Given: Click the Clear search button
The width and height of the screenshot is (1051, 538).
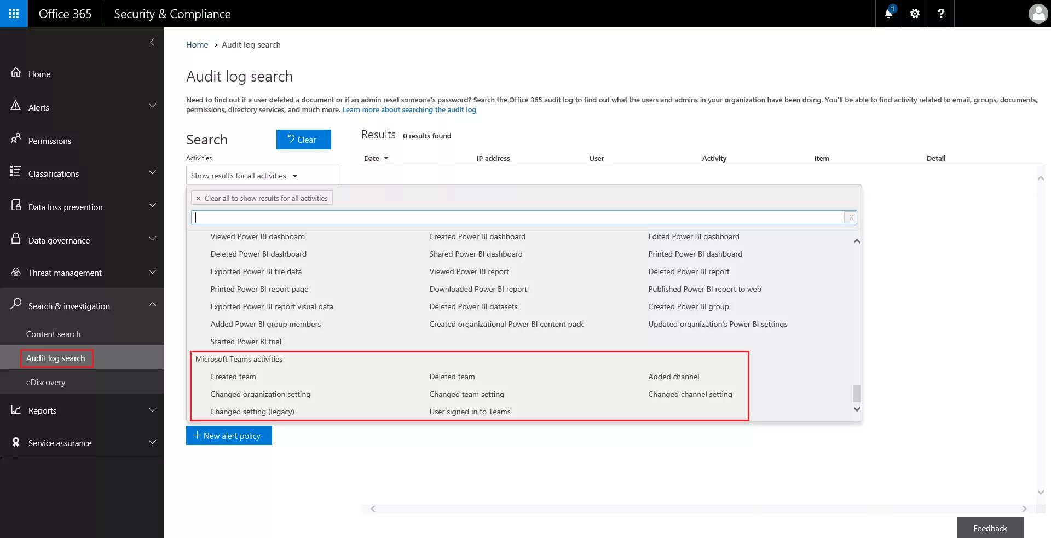Looking at the screenshot, I should [x=303, y=140].
